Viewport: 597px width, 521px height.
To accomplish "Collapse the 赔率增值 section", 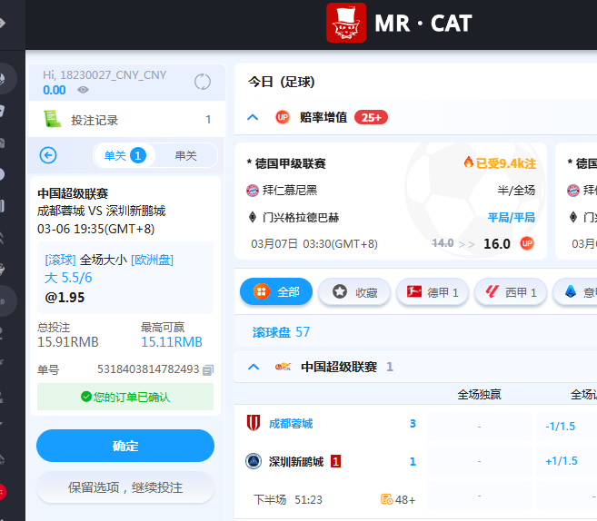I will [253, 117].
